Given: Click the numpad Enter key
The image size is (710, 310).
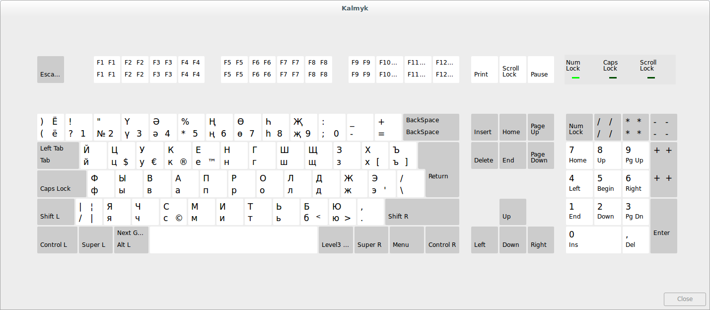Looking at the screenshot, I should point(664,226).
